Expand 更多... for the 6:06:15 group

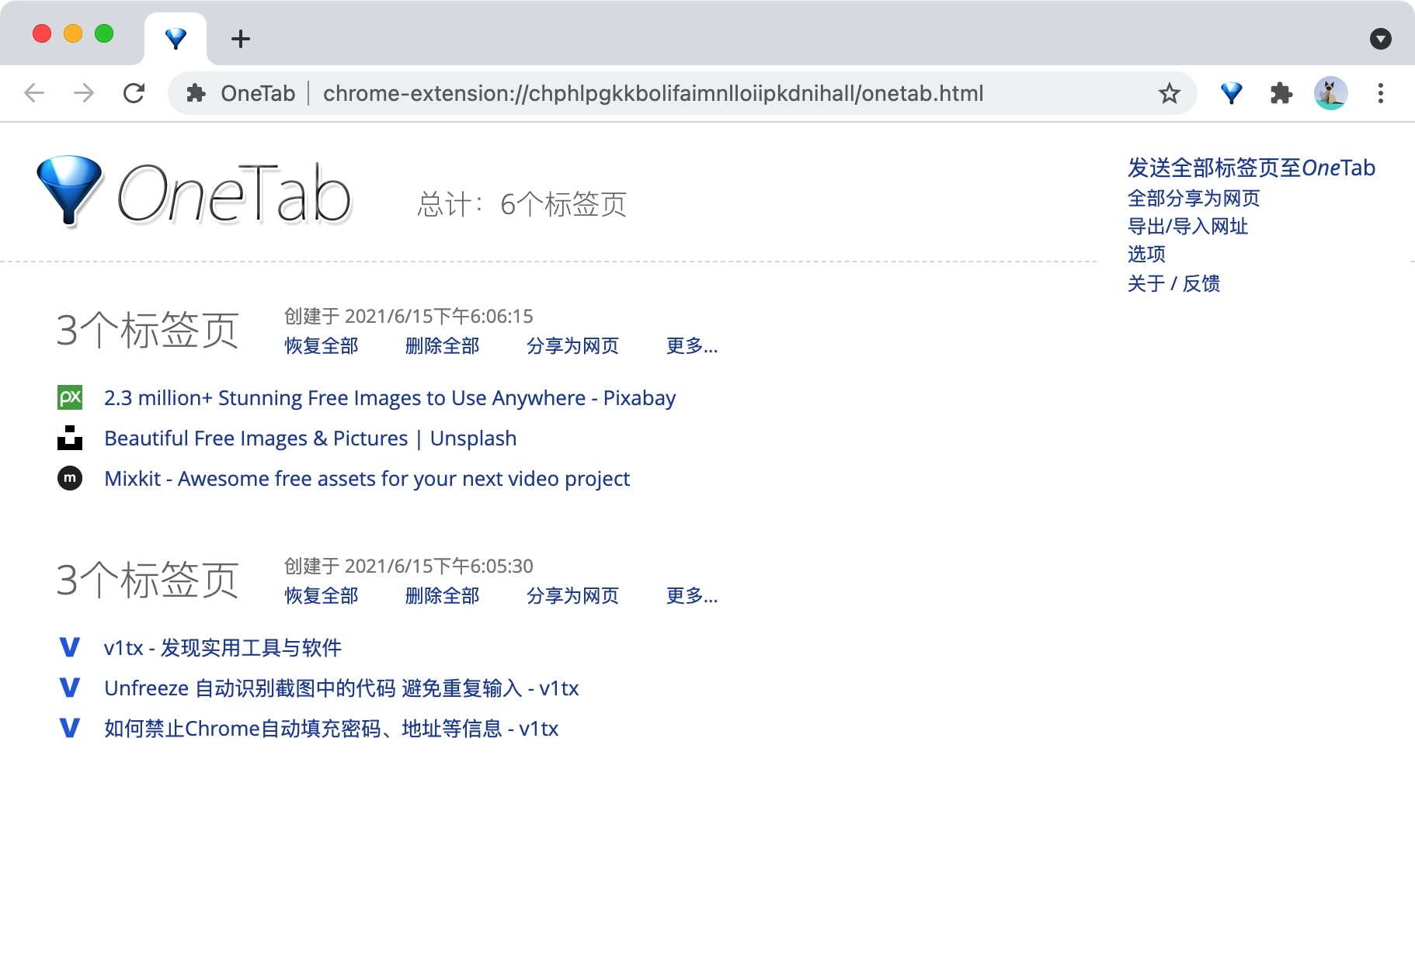[x=691, y=346]
